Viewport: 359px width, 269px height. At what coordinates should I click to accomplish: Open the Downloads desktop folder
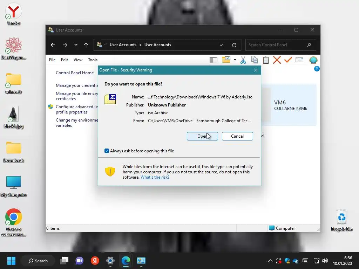coord(14,151)
